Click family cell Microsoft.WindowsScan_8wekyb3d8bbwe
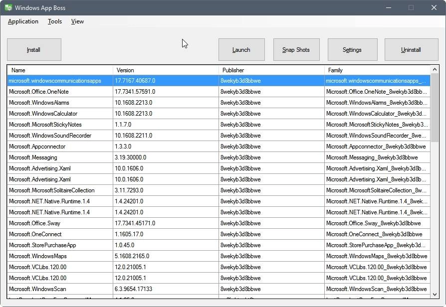The width and height of the screenshot is (446, 307). (378, 289)
